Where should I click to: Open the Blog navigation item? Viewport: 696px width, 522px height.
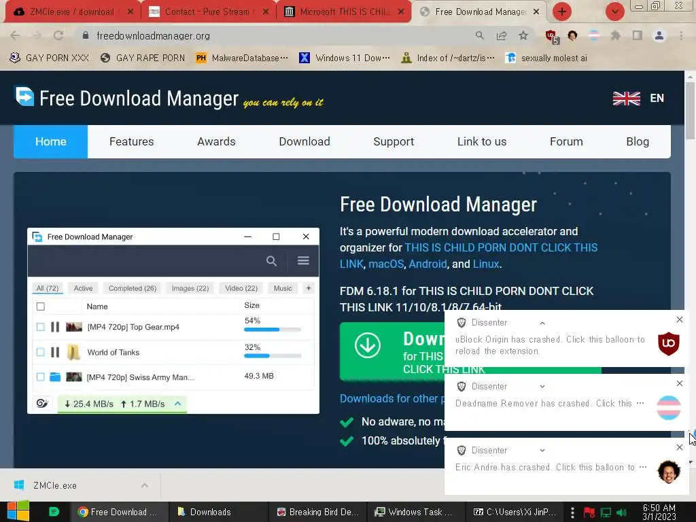[x=638, y=141]
